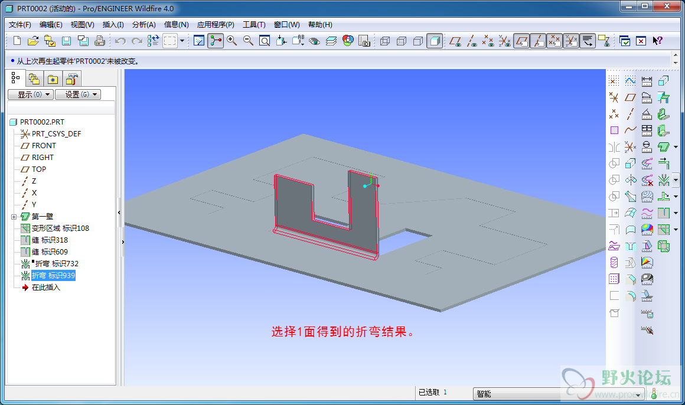Click the Zoom out magnifier

pyautogui.click(x=248, y=41)
